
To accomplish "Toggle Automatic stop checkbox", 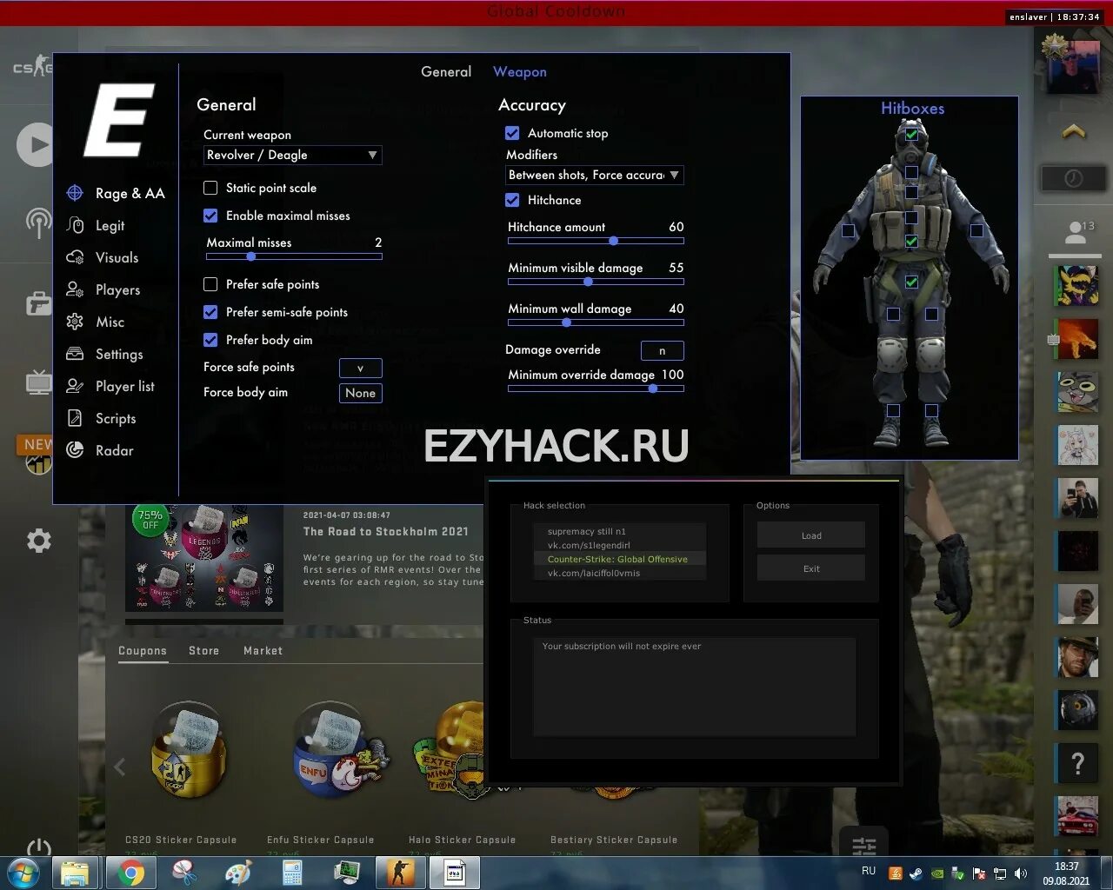I will pos(512,133).
